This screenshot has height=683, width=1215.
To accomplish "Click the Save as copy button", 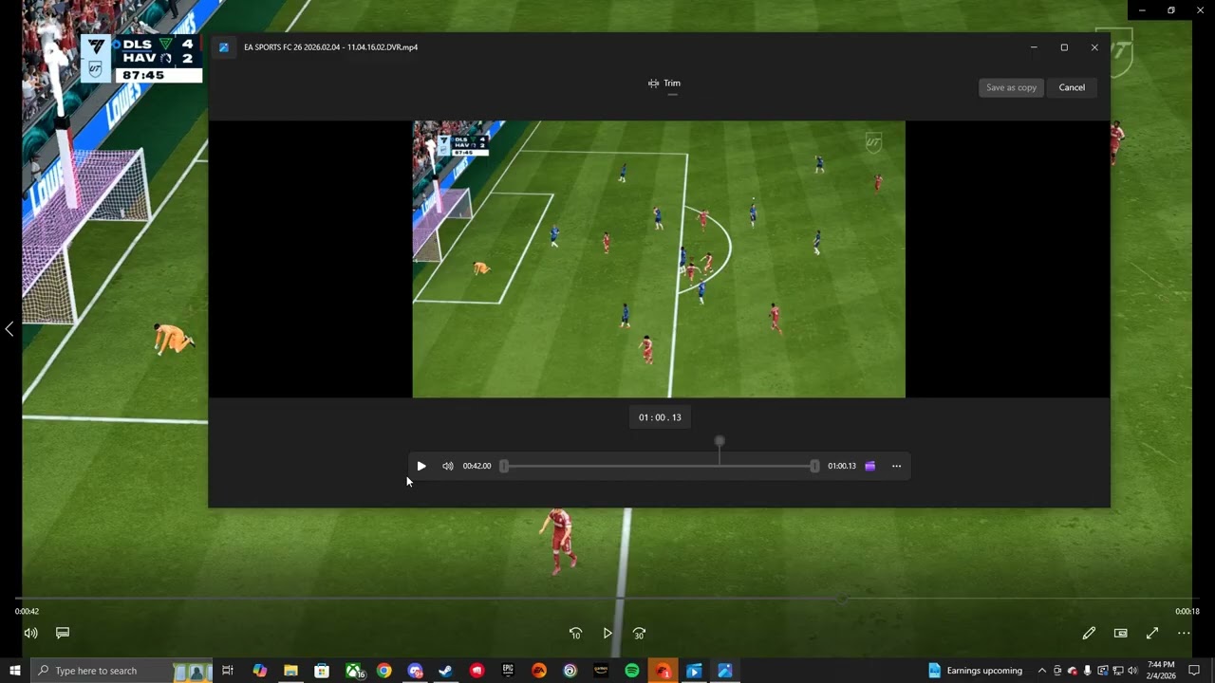I will (1011, 87).
